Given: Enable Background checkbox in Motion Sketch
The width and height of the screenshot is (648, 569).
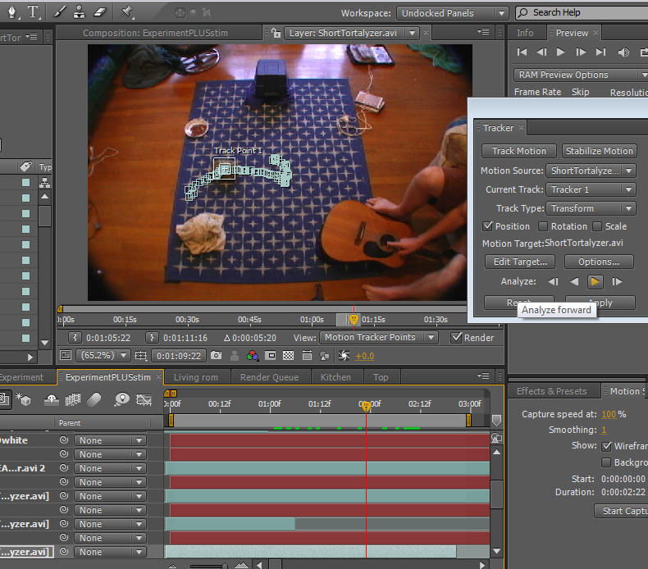Looking at the screenshot, I should point(606,462).
